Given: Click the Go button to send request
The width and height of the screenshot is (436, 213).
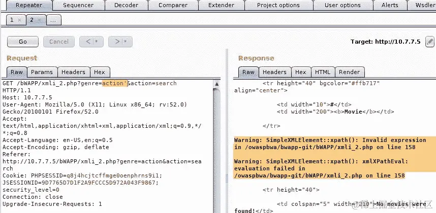Looking at the screenshot, I should point(23,42).
